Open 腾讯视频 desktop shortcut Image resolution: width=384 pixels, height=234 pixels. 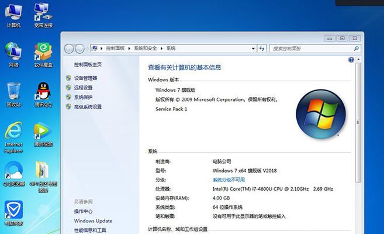coord(43,135)
